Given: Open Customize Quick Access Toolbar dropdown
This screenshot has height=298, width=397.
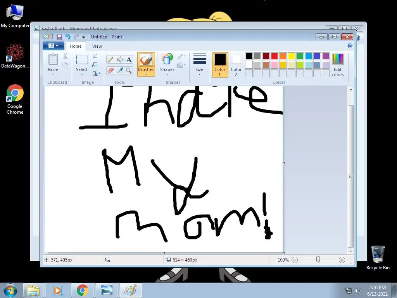Looking at the screenshot, I should click(84, 37).
